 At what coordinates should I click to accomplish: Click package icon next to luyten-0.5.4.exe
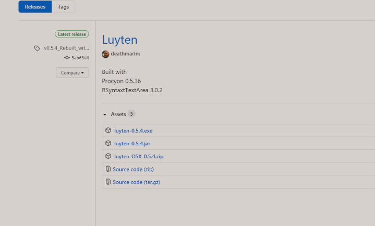tap(108, 130)
